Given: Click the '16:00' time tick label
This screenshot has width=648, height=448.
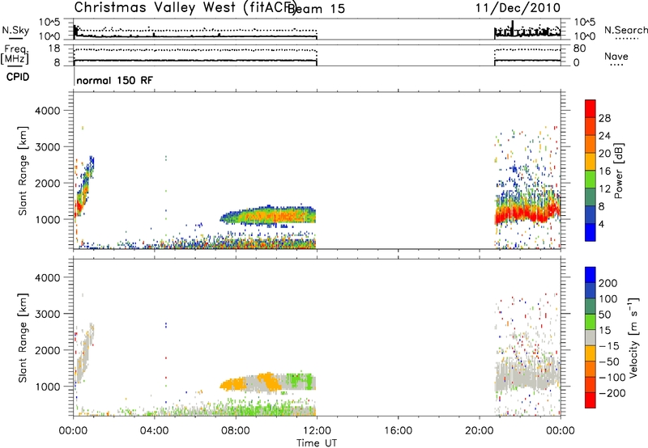Looking at the screenshot, I should click(398, 431).
